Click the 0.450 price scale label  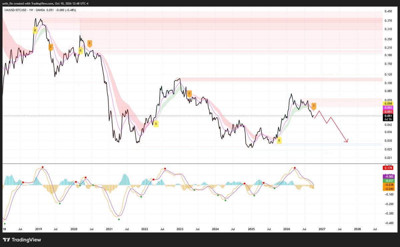389,11
